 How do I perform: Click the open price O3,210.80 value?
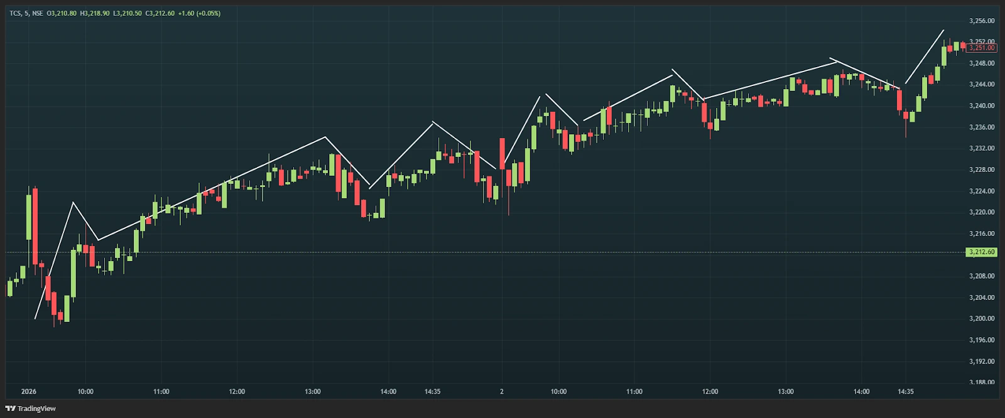[x=62, y=13]
